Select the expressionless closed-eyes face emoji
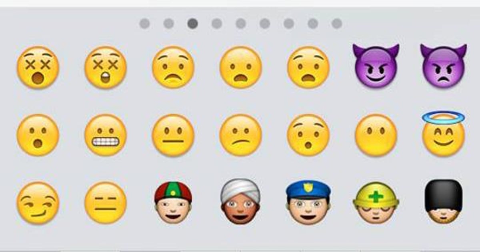 (x=106, y=203)
